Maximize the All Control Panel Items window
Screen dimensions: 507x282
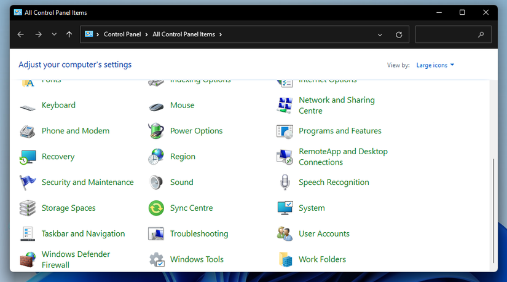point(462,12)
